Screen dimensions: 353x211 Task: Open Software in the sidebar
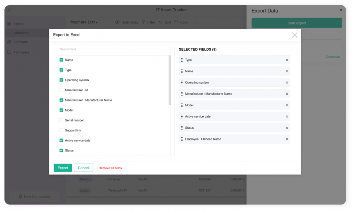click(21, 42)
